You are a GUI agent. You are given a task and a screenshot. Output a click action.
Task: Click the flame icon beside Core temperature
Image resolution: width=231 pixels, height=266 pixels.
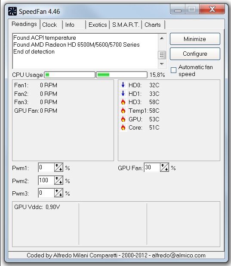pyautogui.click(x=123, y=127)
